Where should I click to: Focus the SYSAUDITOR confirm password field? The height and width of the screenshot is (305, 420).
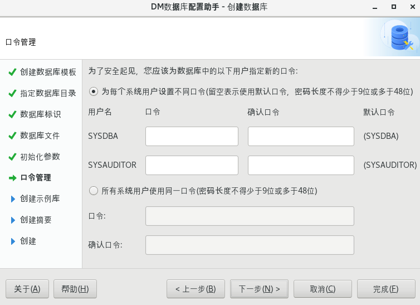coord(301,165)
